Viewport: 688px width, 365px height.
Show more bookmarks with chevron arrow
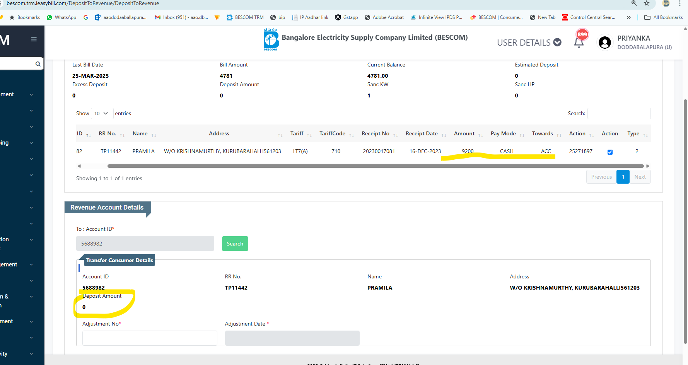tap(629, 17)
